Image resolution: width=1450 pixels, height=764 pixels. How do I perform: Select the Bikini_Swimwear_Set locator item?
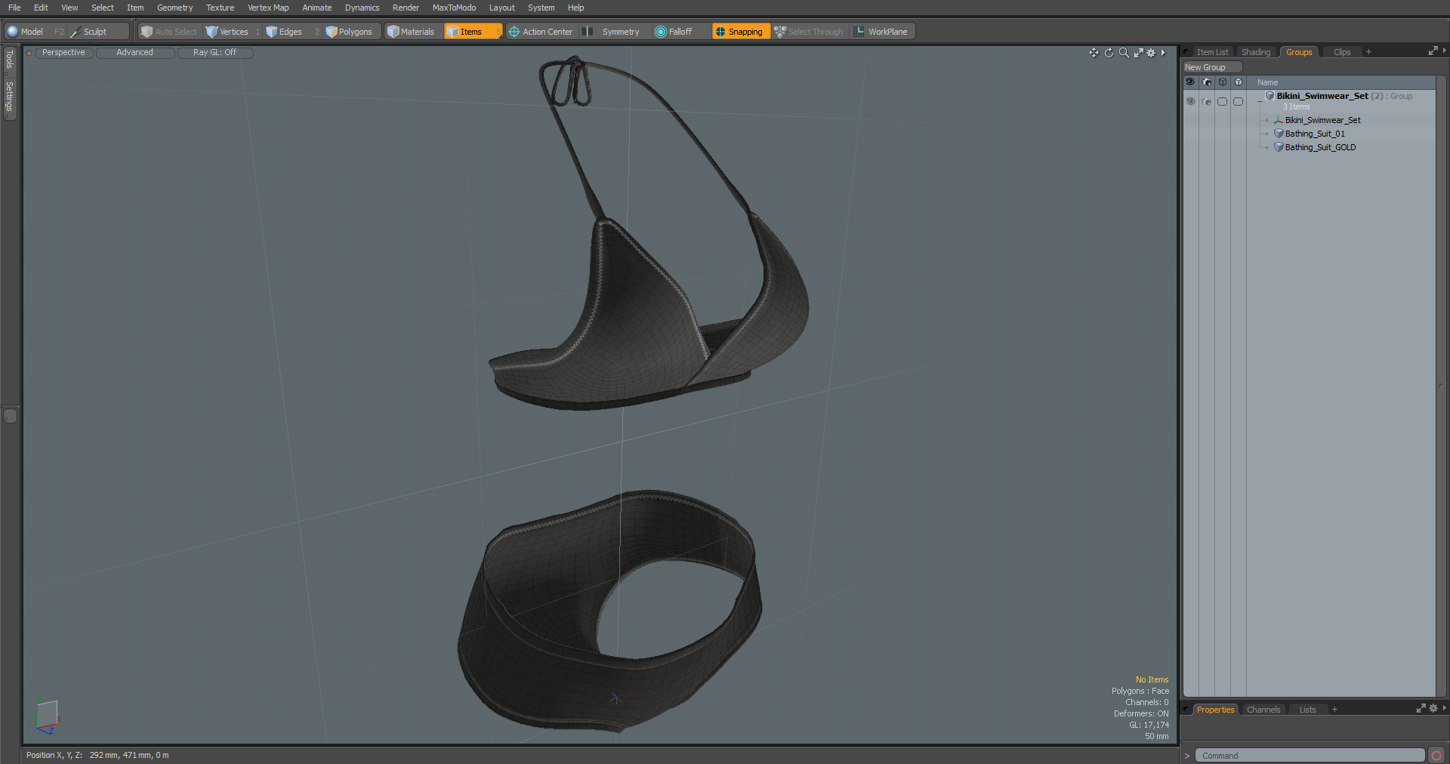pos(1322,120)
